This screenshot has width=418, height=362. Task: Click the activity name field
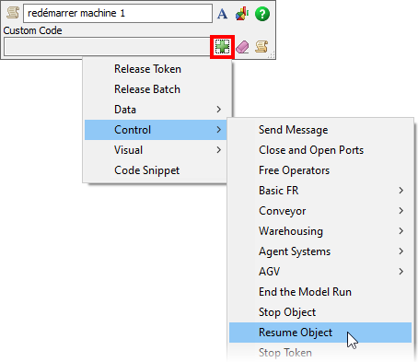pos(118,13)
